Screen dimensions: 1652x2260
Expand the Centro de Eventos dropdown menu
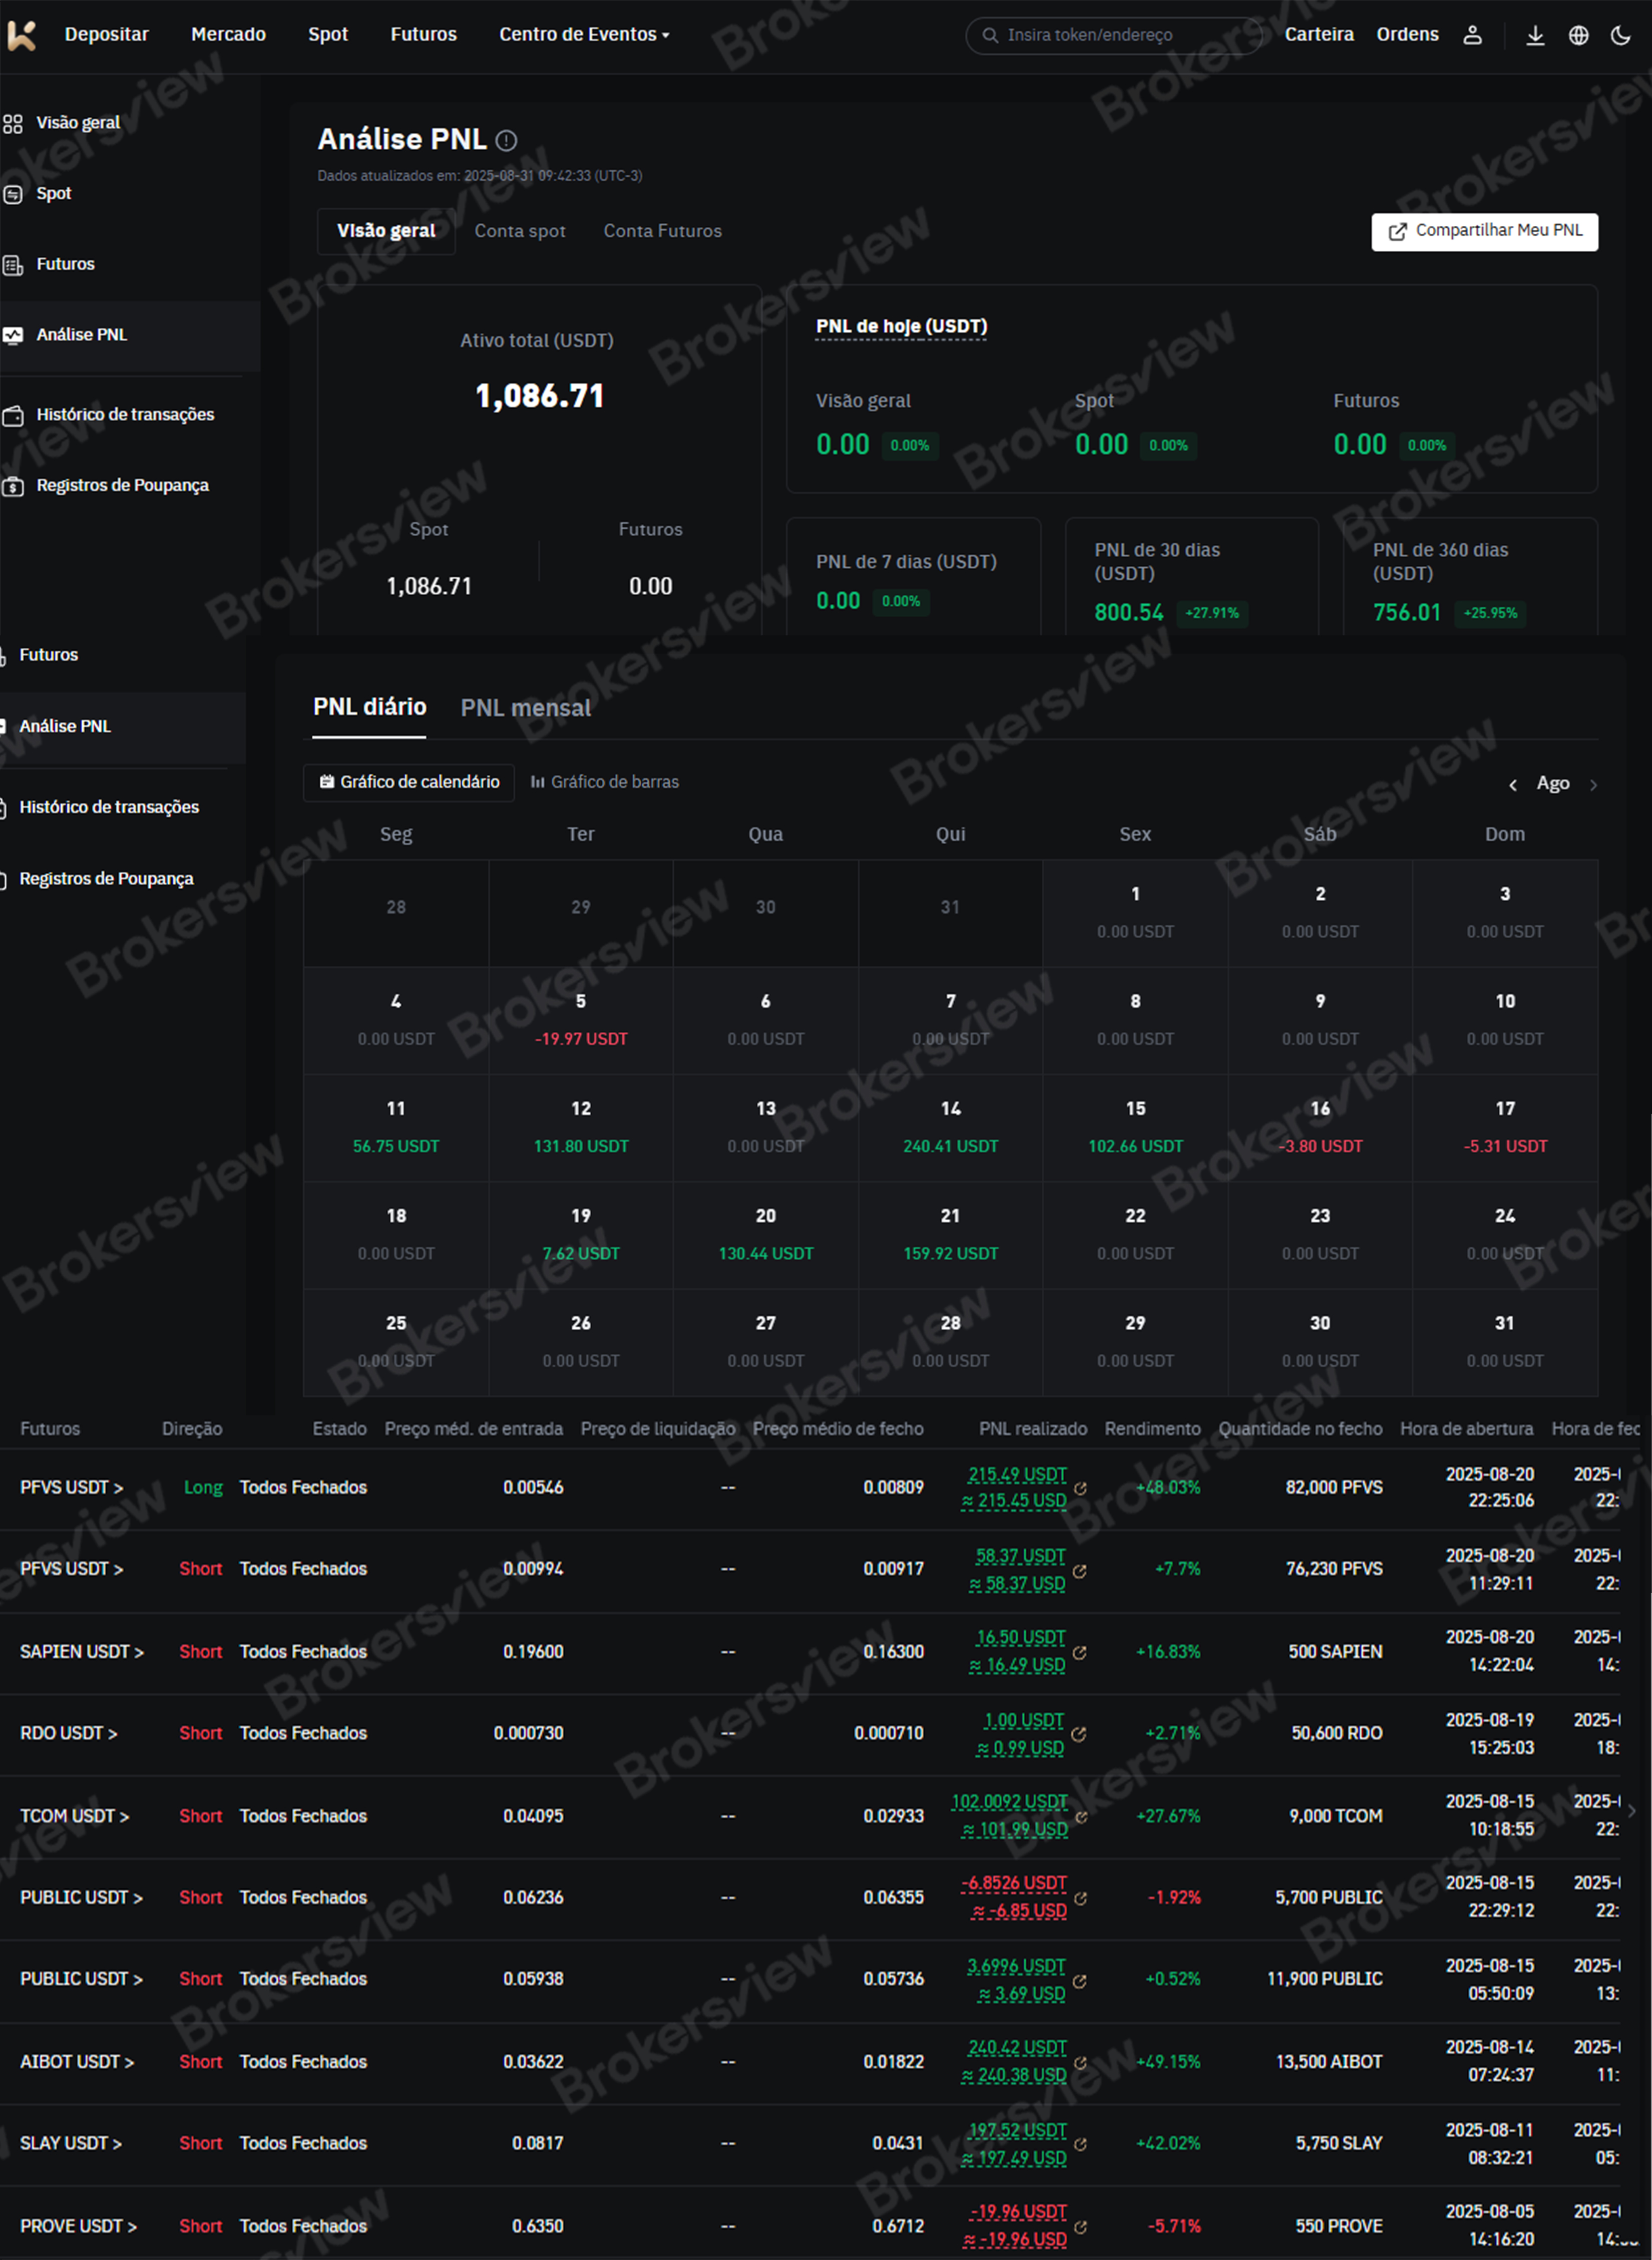pos(584,35)
